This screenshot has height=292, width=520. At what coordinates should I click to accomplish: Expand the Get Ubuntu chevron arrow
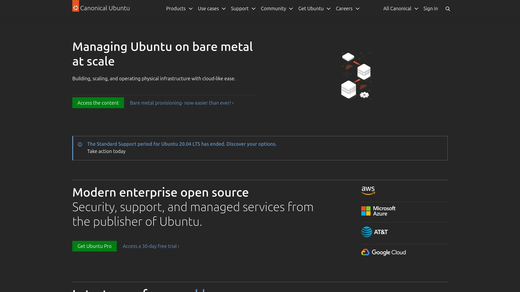pos(329,9)
